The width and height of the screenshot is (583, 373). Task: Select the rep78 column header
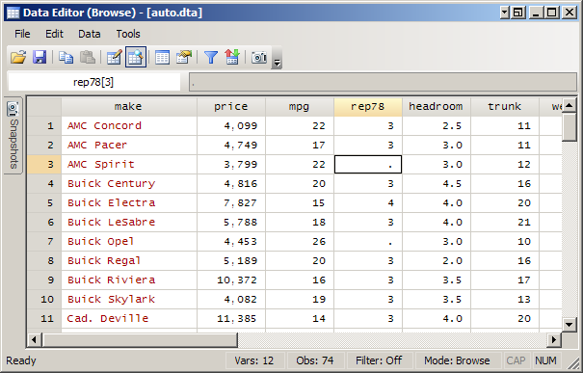click(368, 107)
